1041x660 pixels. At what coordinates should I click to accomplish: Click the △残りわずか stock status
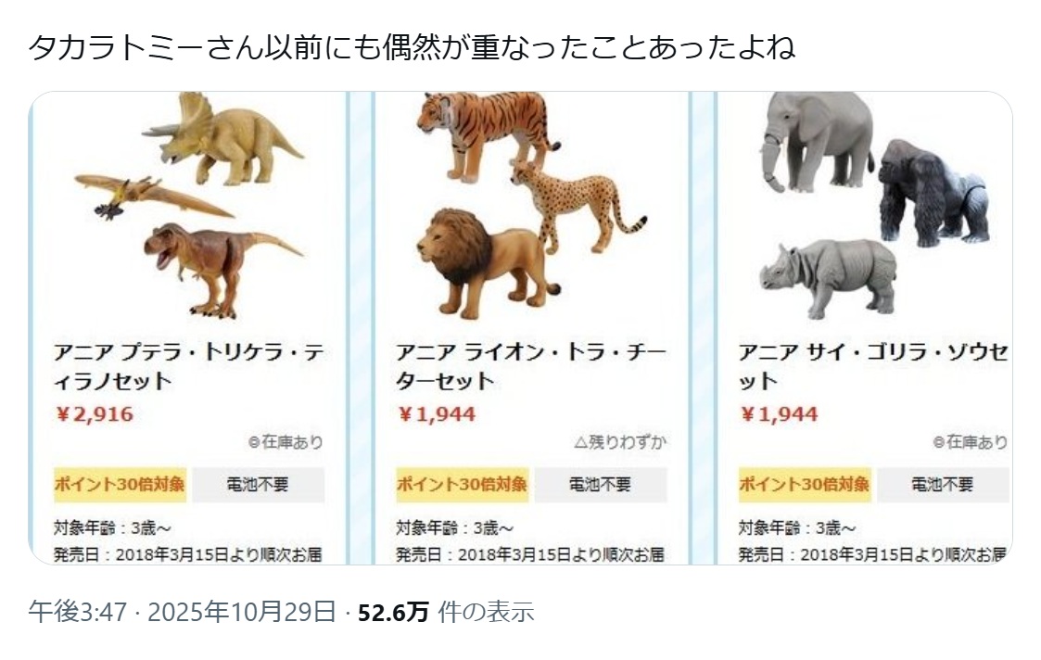620,442
